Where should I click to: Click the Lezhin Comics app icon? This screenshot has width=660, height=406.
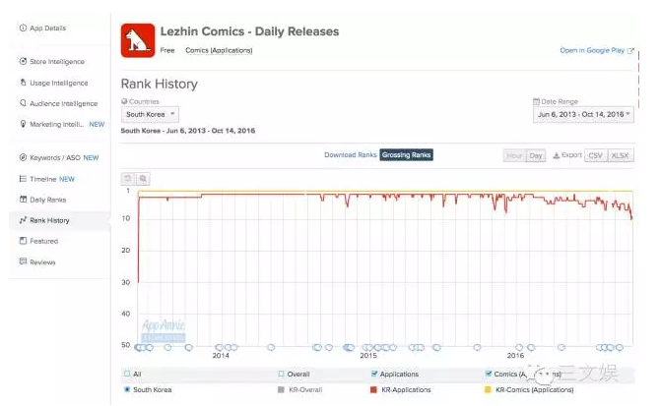pyautogui.click(x=138, y=40)
